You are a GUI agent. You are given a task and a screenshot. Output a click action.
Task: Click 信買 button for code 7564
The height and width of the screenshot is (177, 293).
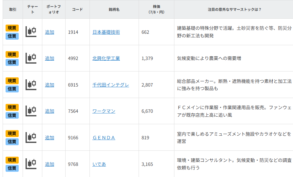12,115
